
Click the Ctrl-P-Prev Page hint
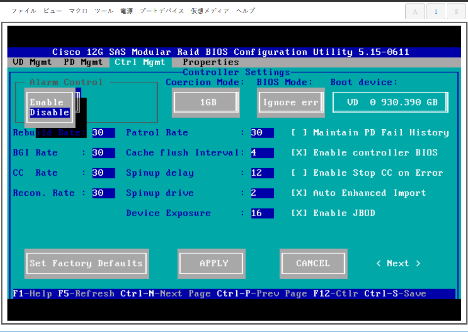click(262, 294)
